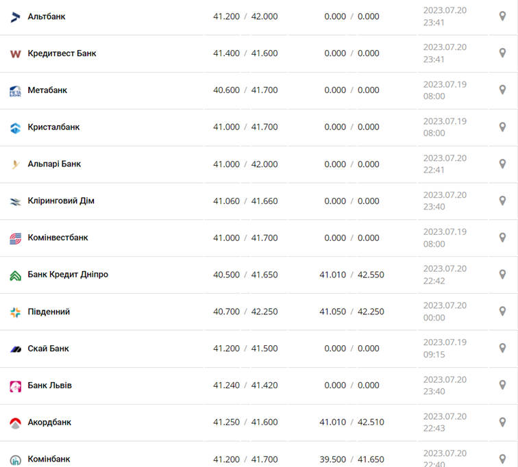Open the Комінбанк name link
The width and height of the screenshot is (518, 467).
point(49,459)
